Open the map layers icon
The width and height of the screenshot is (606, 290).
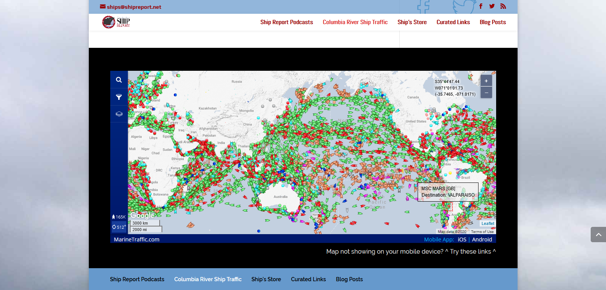(x=119, y=114)
